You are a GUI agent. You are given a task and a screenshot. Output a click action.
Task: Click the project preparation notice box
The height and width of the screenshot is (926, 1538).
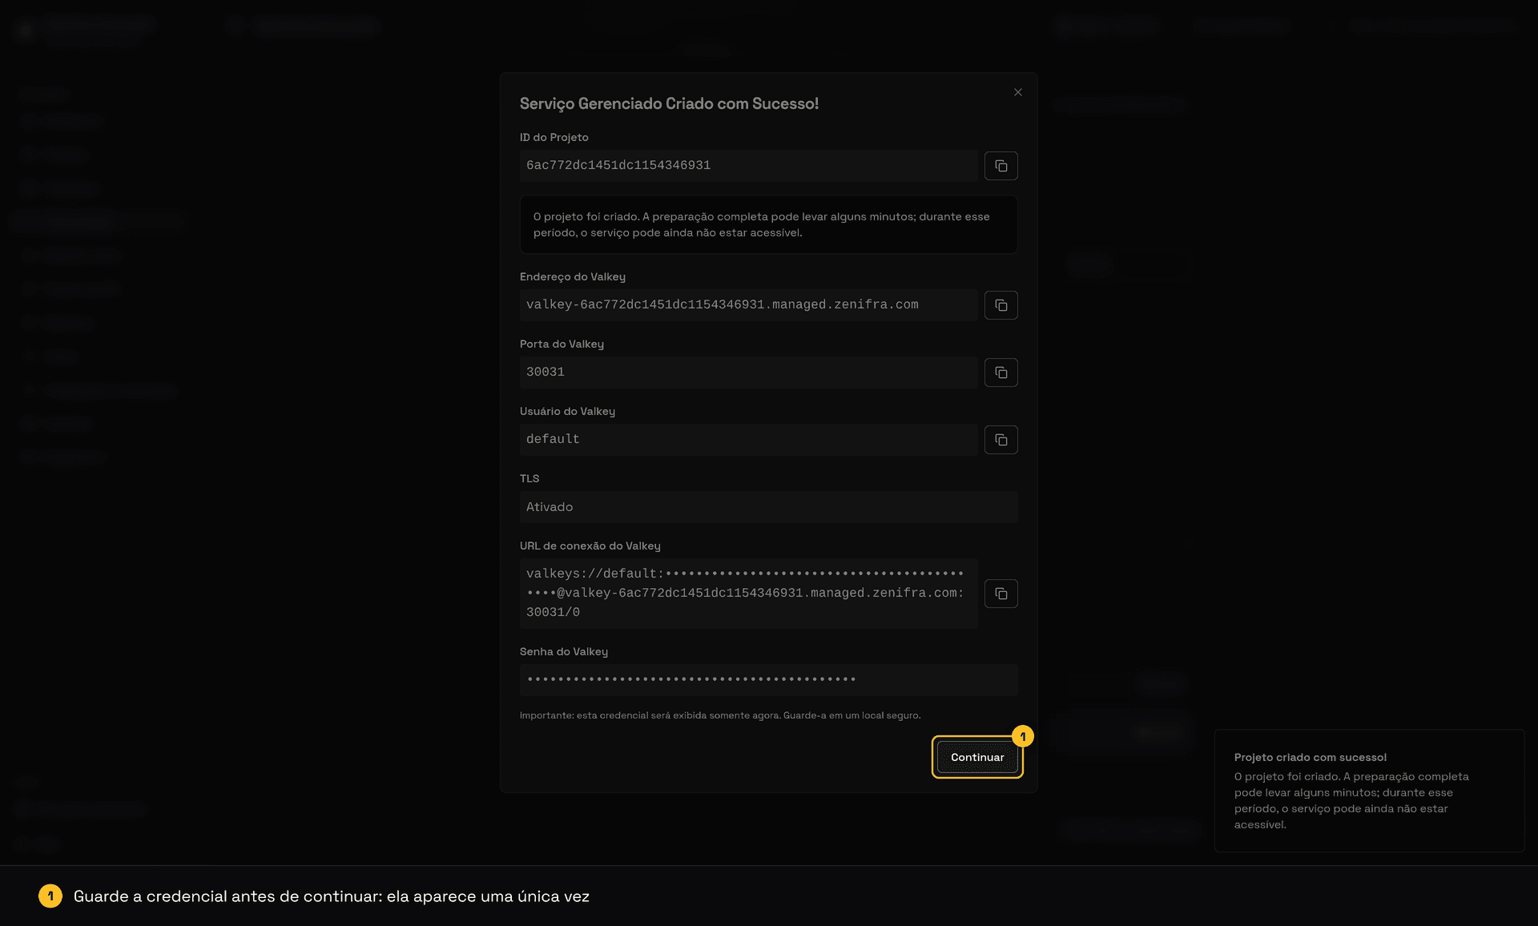(x=769, y=224)
